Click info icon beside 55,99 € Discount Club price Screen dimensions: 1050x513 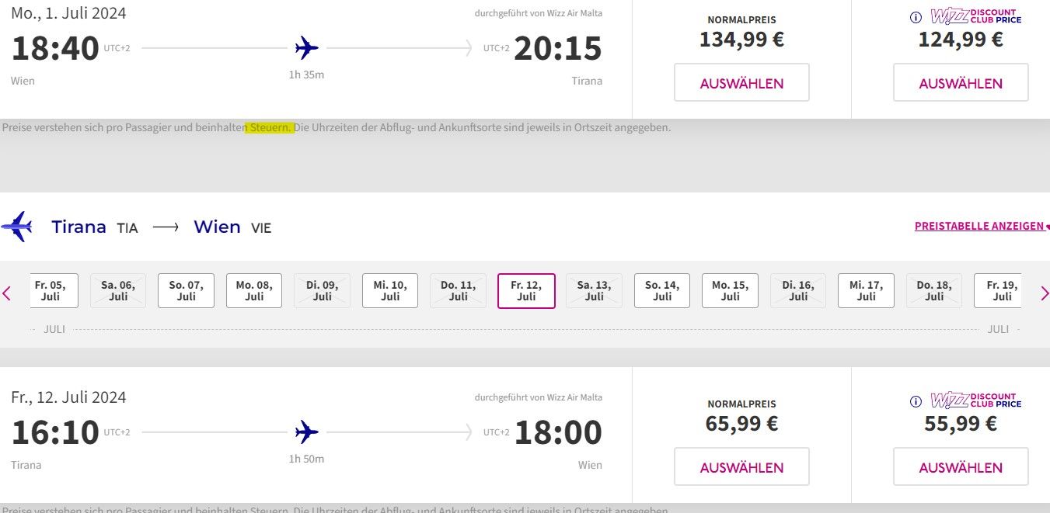click(916, 401)
